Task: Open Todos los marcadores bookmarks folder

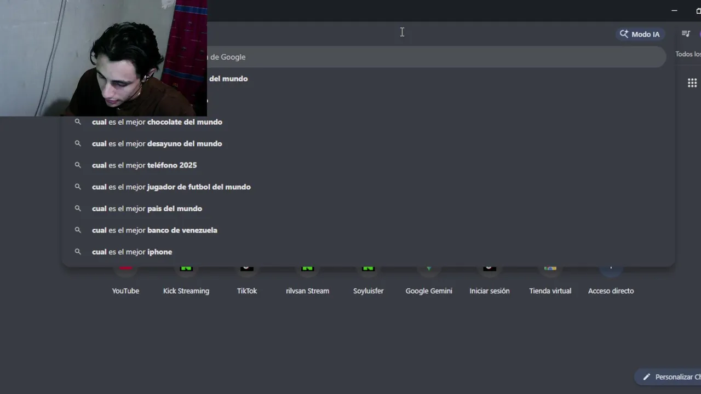Action: (x=688, y=54)
